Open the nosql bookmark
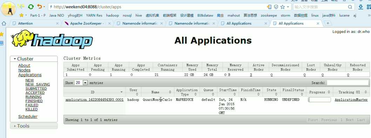371x138 pixels. [x=127, y=15]
